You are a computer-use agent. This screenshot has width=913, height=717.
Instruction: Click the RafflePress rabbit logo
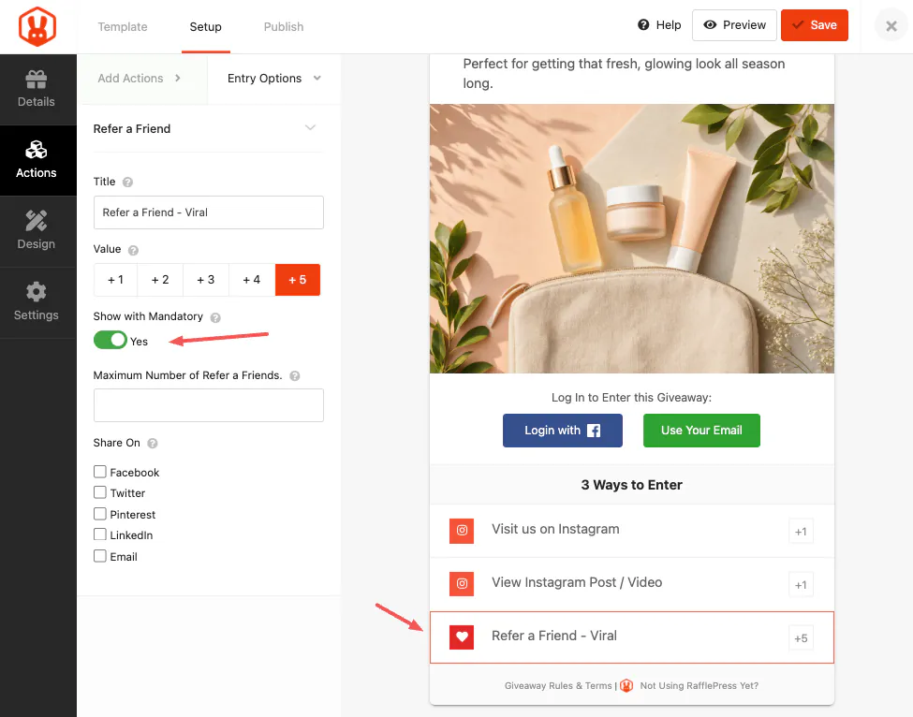(37, 27)
